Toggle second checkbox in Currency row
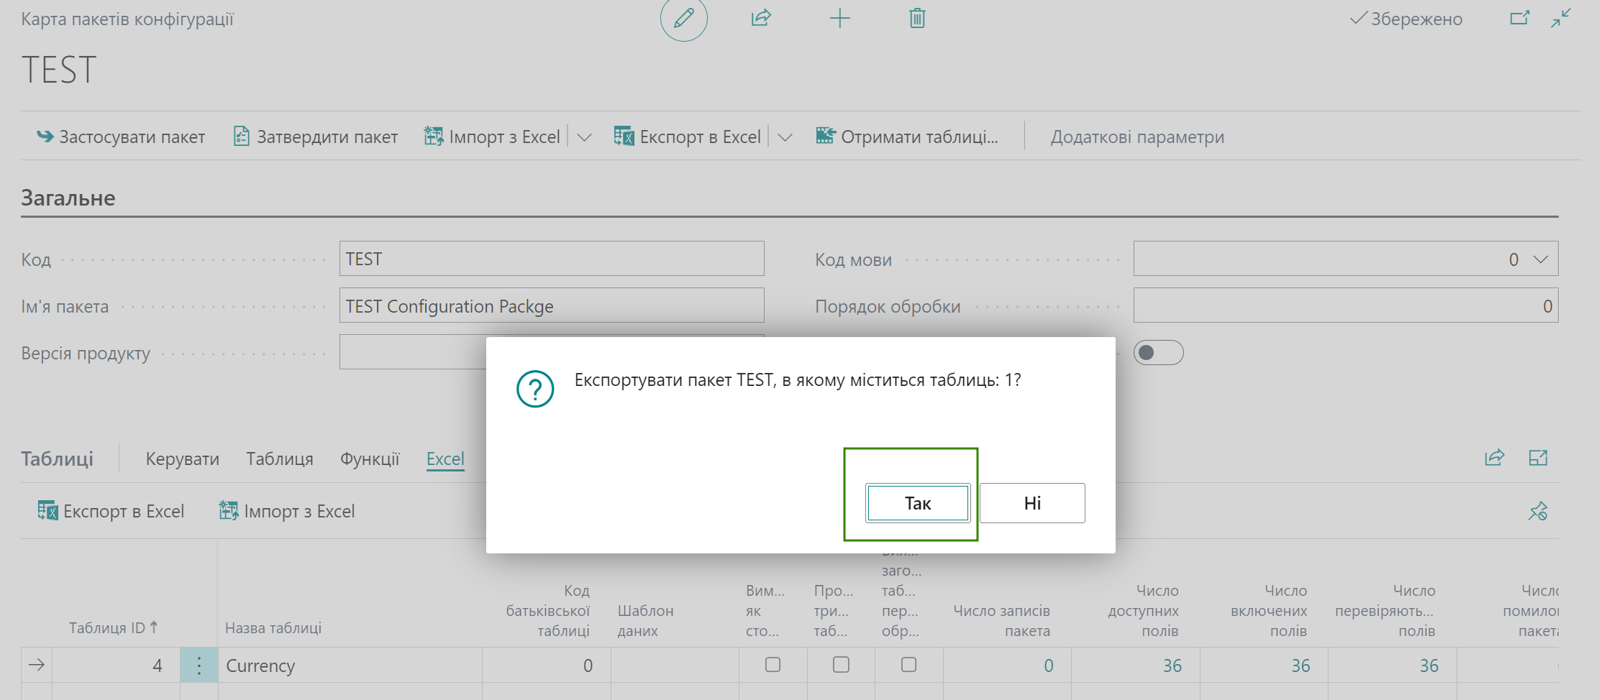Image resolution: width=1599 pixels, height=700 pixels. coord(841,665)
